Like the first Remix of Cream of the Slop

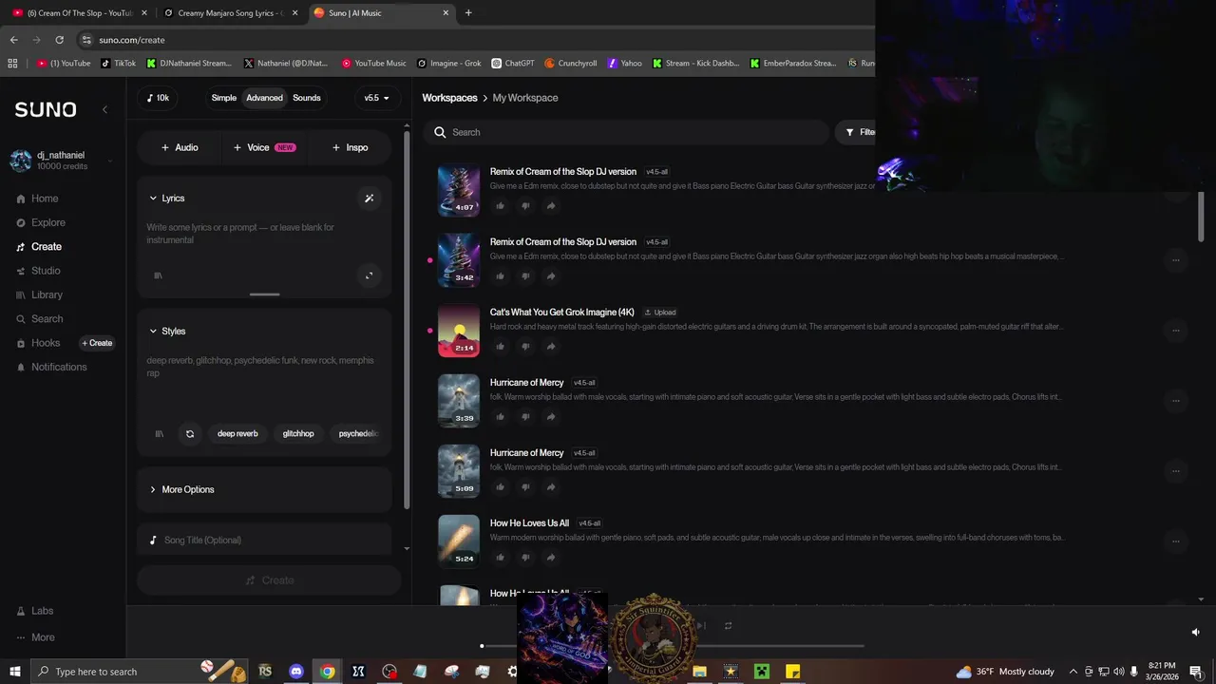[501, 206]
